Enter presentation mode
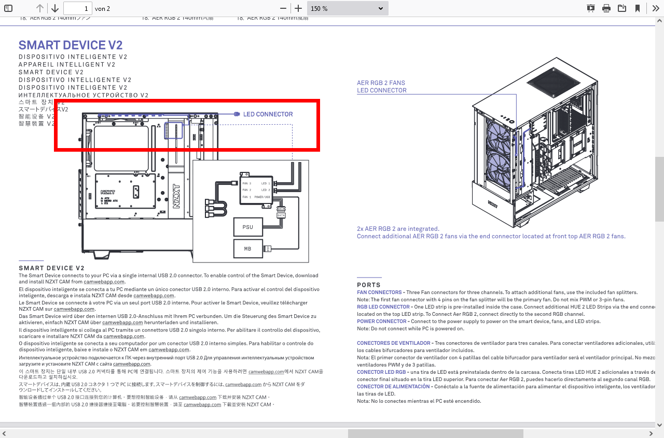 pyautogui.click(x=590, y=8)
